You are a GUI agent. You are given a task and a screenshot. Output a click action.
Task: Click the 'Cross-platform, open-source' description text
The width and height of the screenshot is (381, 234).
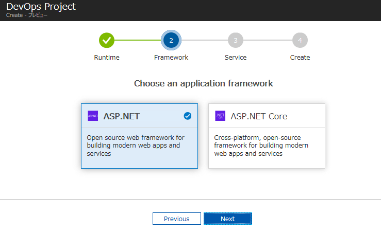tap(261, 146)
